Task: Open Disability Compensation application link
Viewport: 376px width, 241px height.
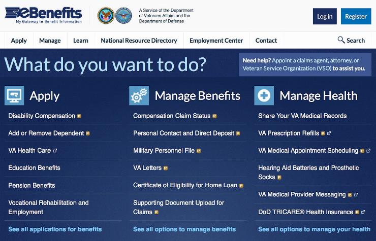Action: click(x=42, y=116)
